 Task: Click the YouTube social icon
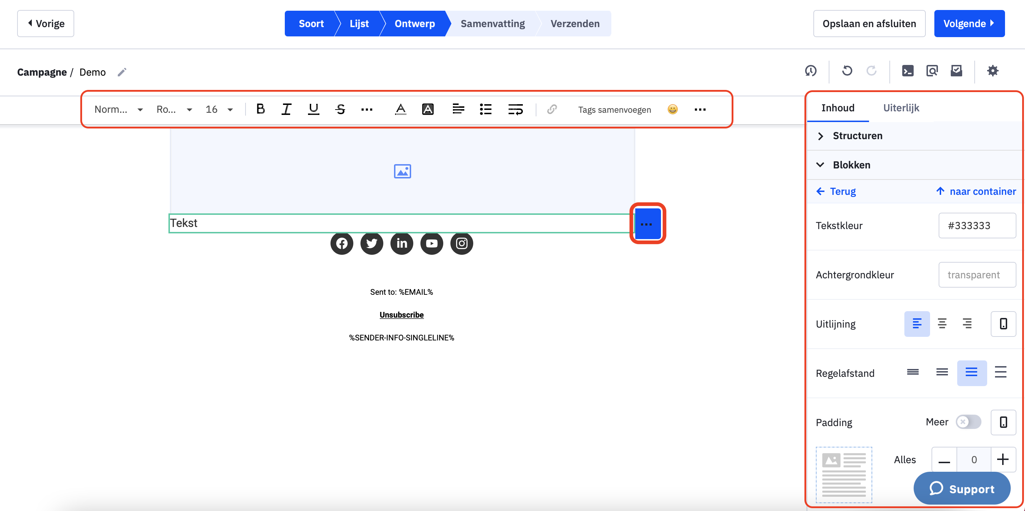click(x=431, y=243)
